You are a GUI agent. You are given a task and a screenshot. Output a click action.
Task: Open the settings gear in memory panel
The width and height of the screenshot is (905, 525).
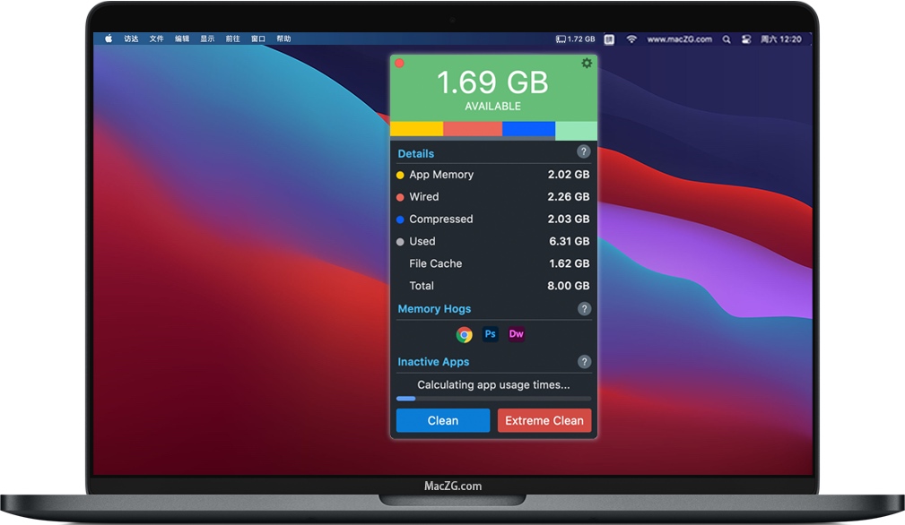[x=587, y=64]
